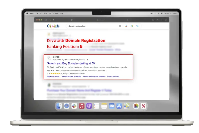Open Mail from the dock
This screenshot has height=133, width=199.
pos(111,106)
